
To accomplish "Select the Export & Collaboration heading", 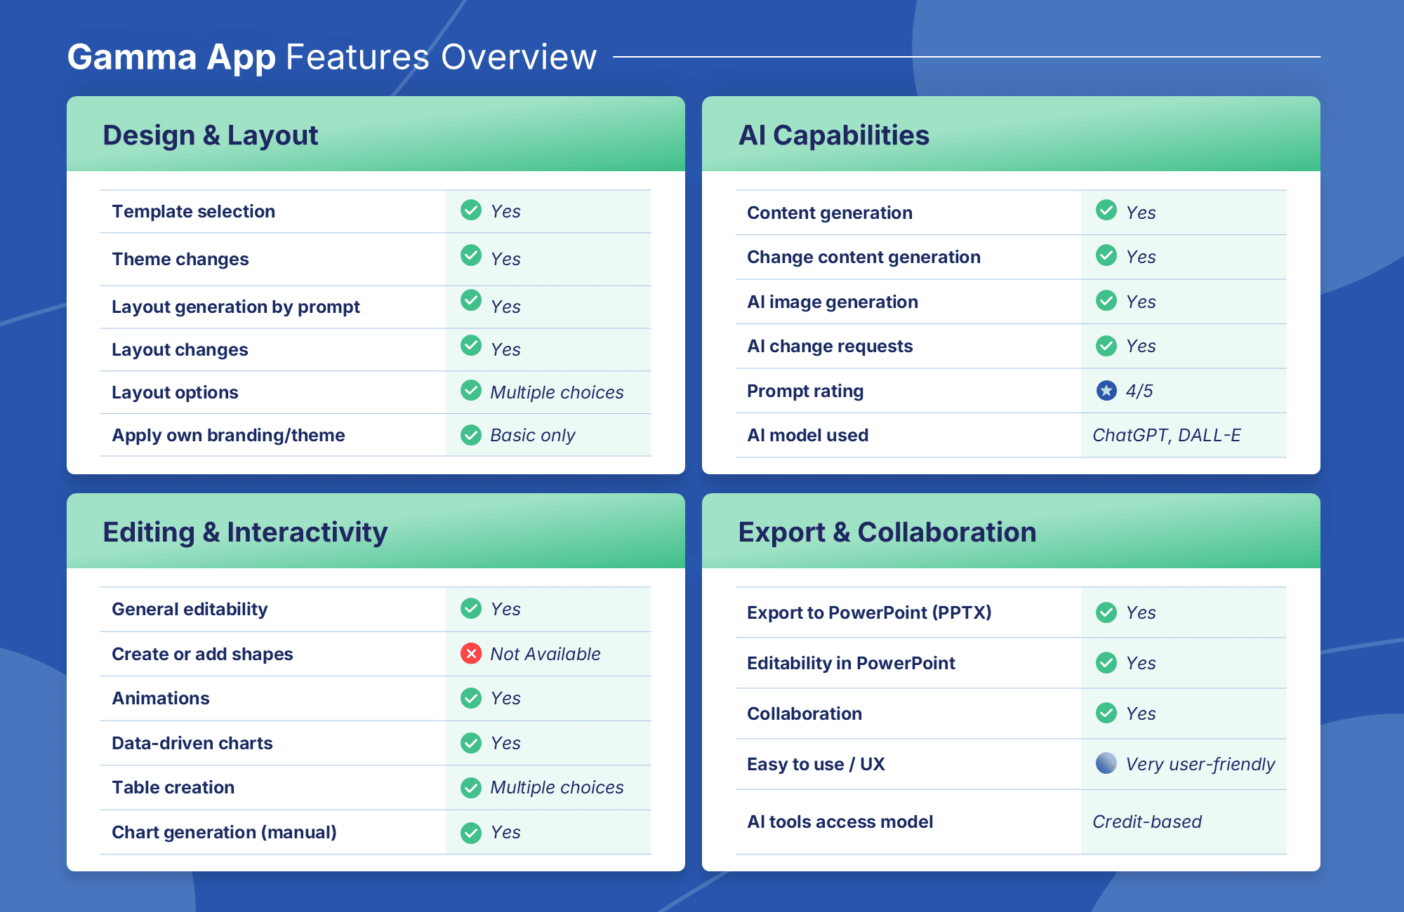I will (887, 532).
